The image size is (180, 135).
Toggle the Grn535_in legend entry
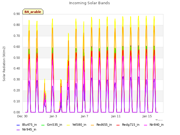coord(52,125)
